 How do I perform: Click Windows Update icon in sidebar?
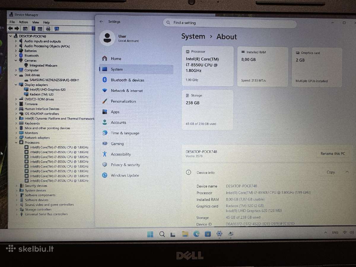tap(104, 175)
